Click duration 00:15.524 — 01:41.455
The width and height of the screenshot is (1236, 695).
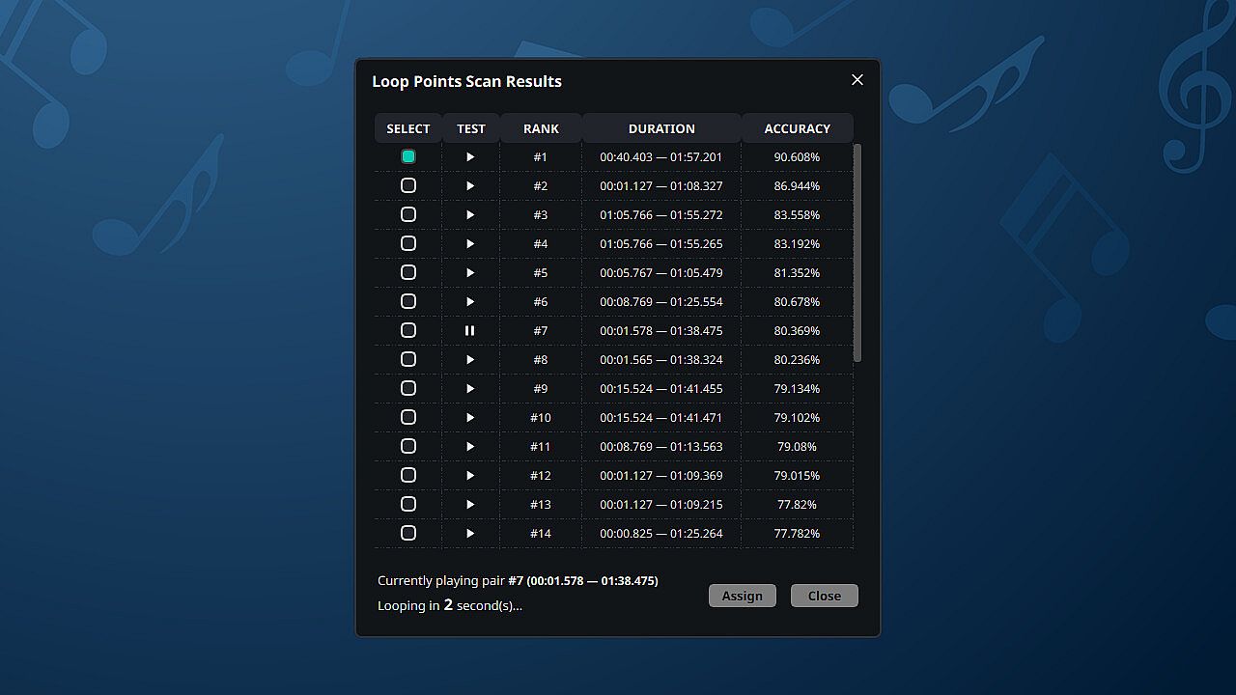[661, 388]
